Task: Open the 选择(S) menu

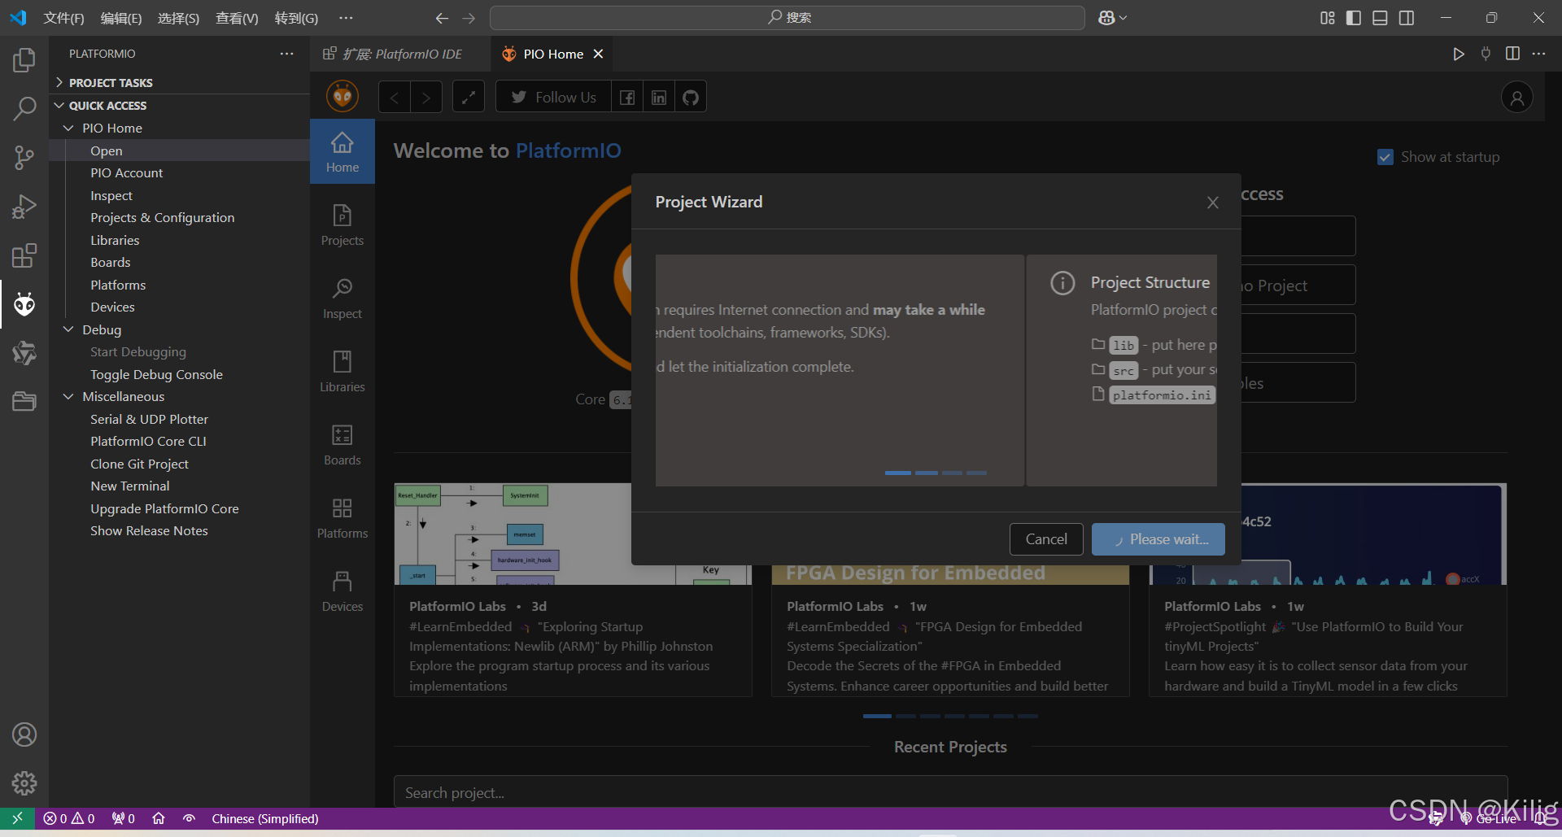Action: coord(178,18)
